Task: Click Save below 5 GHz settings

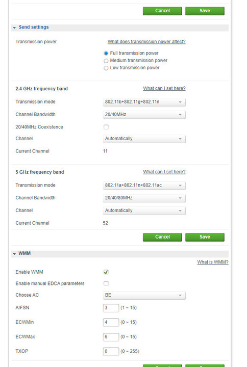Action: pos(205,237)
